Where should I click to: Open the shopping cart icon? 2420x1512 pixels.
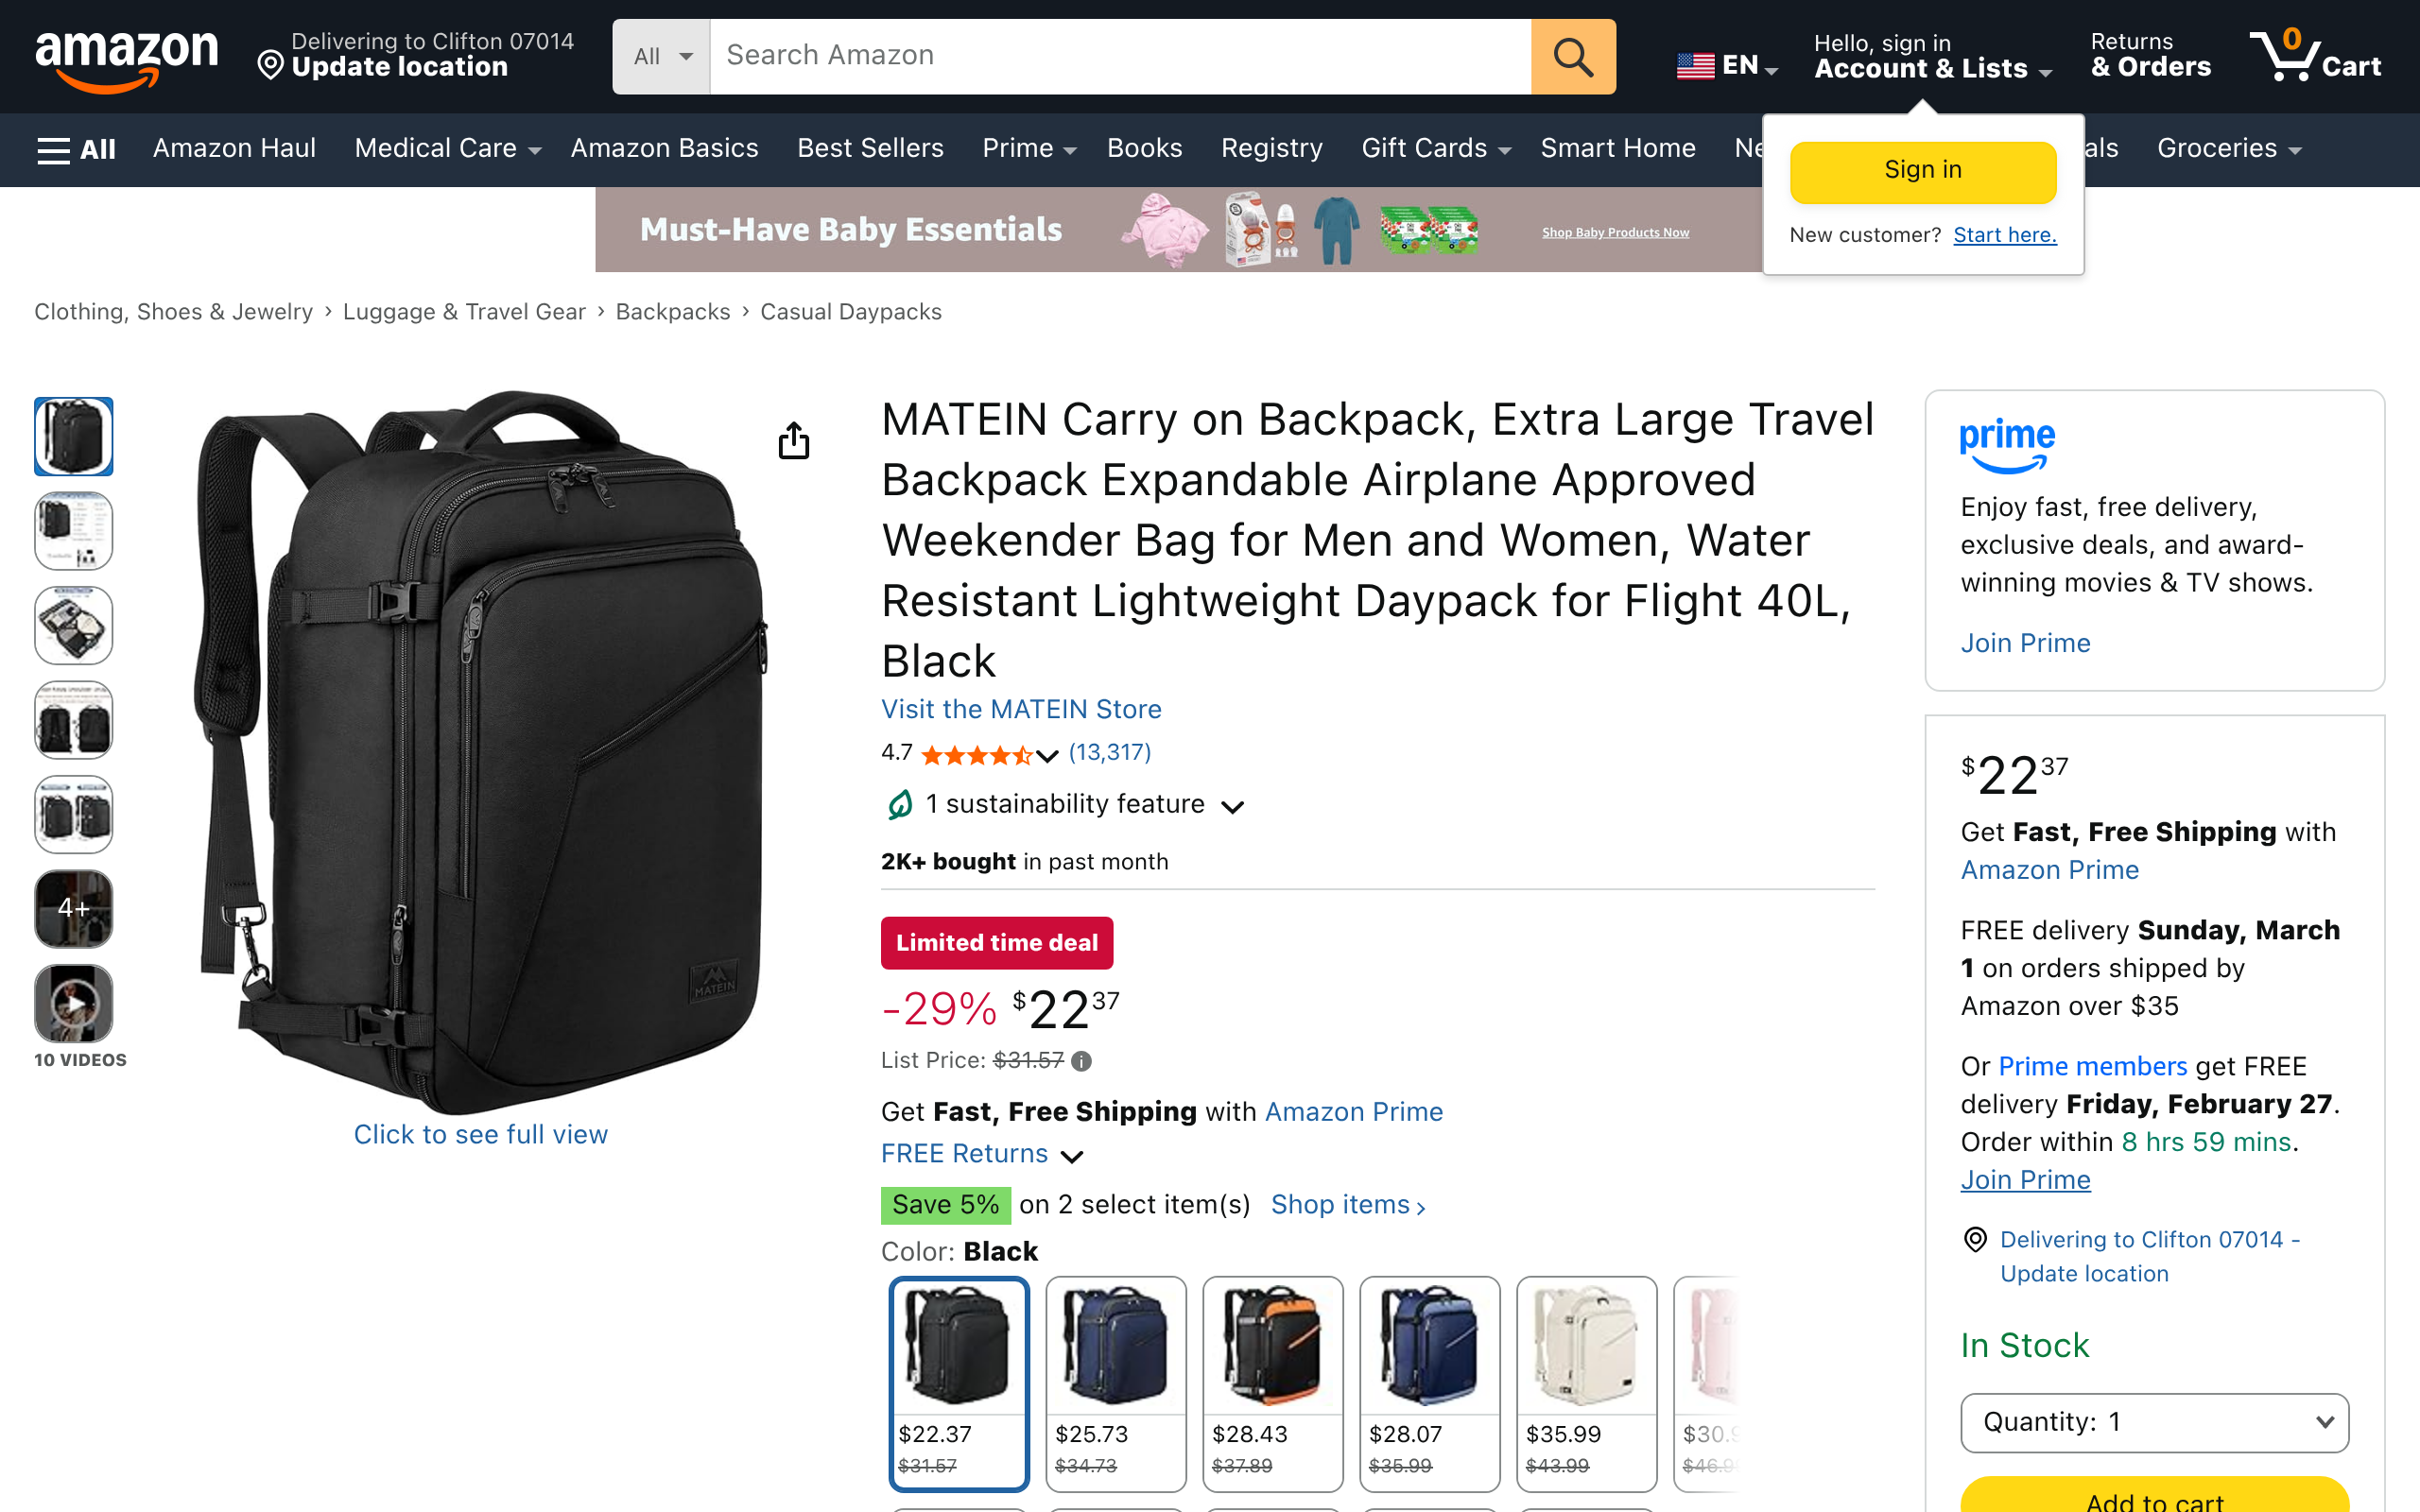(2313, 57)
